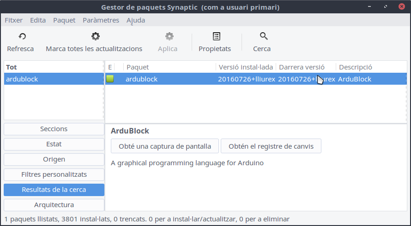
Task: Click the Marca totes les actualitzacions gear icon
Action: point(95,36)
